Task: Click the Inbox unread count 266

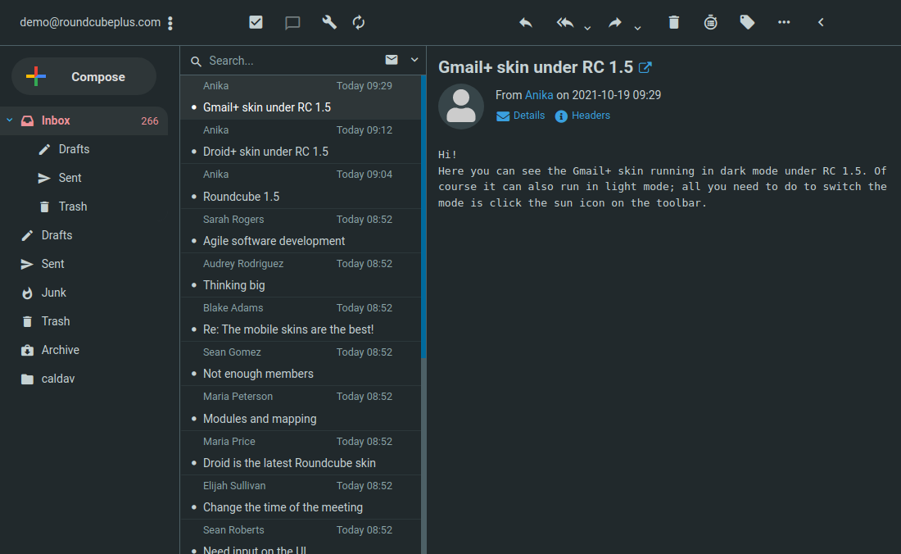Action: [x=150, y=120]
